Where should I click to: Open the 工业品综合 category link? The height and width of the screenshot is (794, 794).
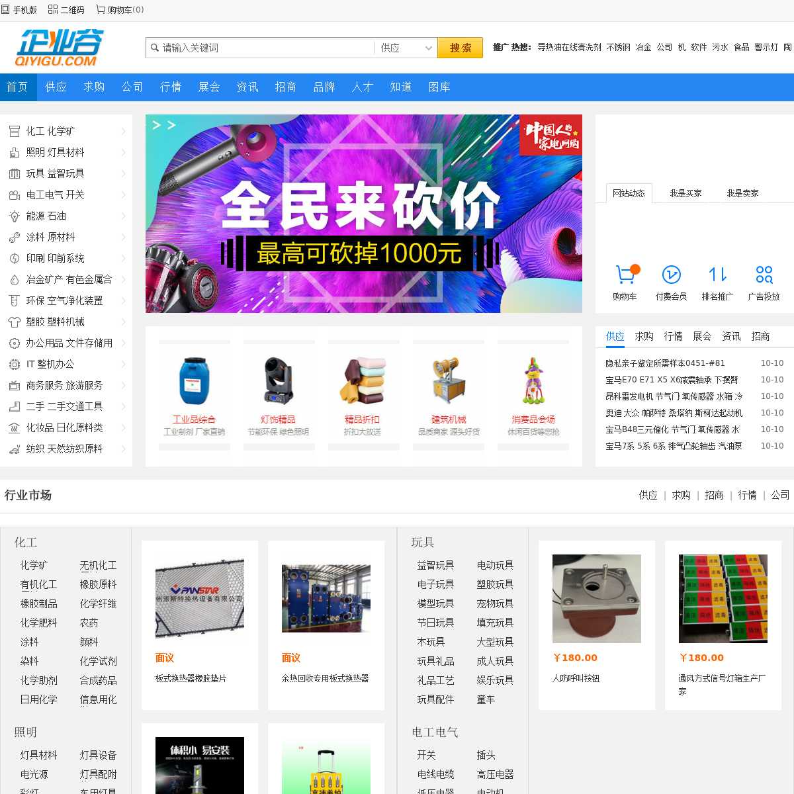click(x=194, y=419)
